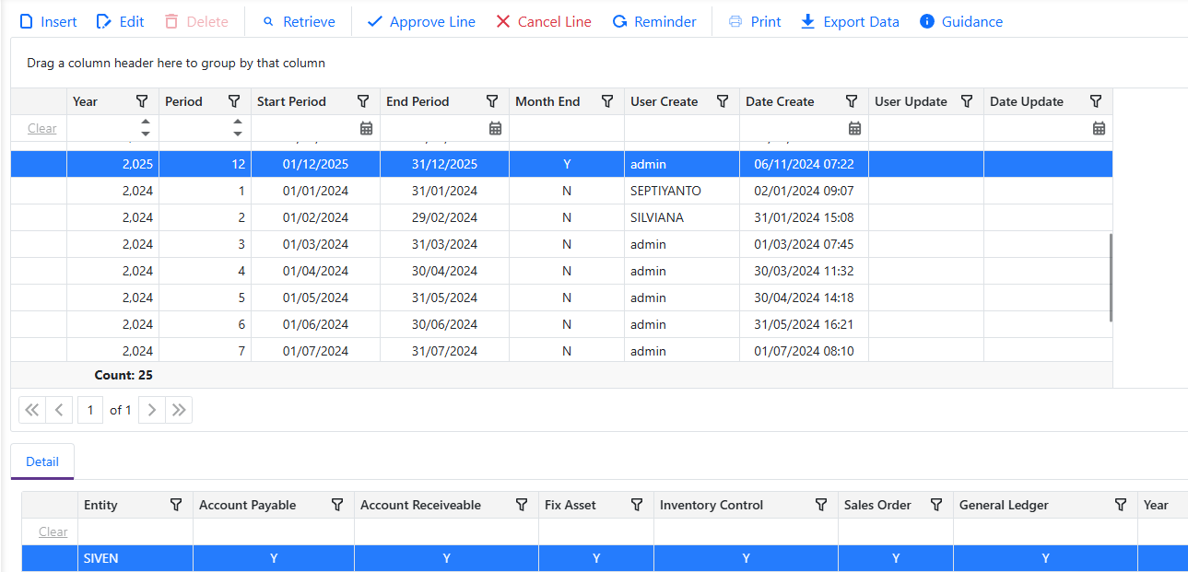
Task: Open the Guidance info
Action: click(961, 21)
